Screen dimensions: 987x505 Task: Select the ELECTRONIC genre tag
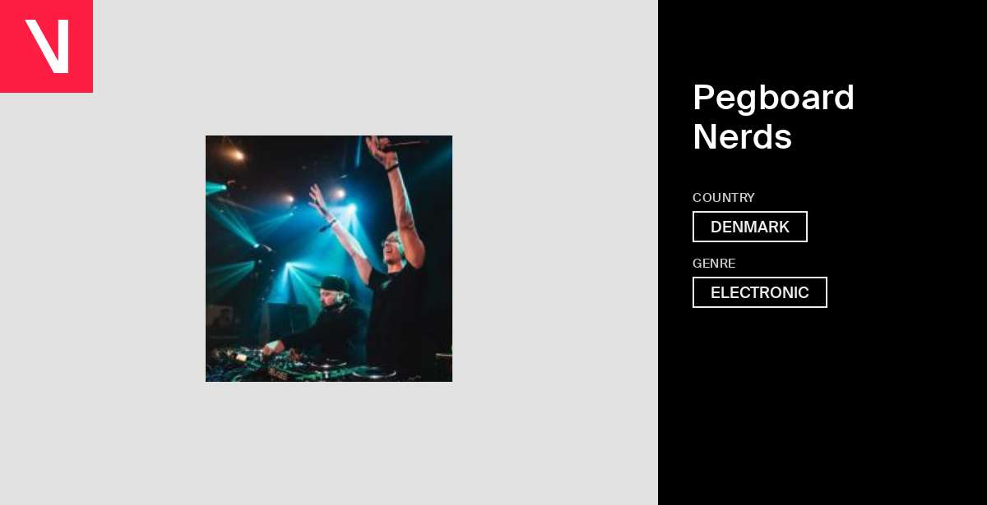tap(760, 292)
